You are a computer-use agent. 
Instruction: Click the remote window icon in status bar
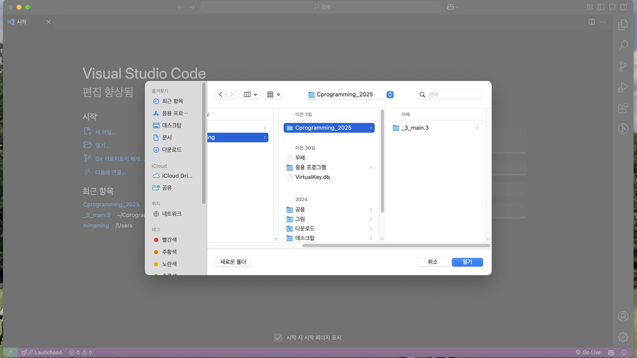click(10, 352)
